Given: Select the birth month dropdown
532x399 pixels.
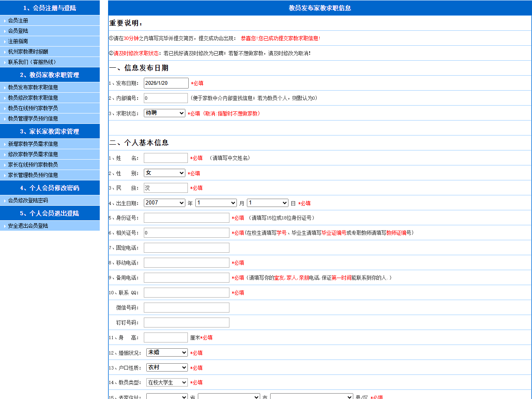Looking at the screenshot, I should (216, 203).
